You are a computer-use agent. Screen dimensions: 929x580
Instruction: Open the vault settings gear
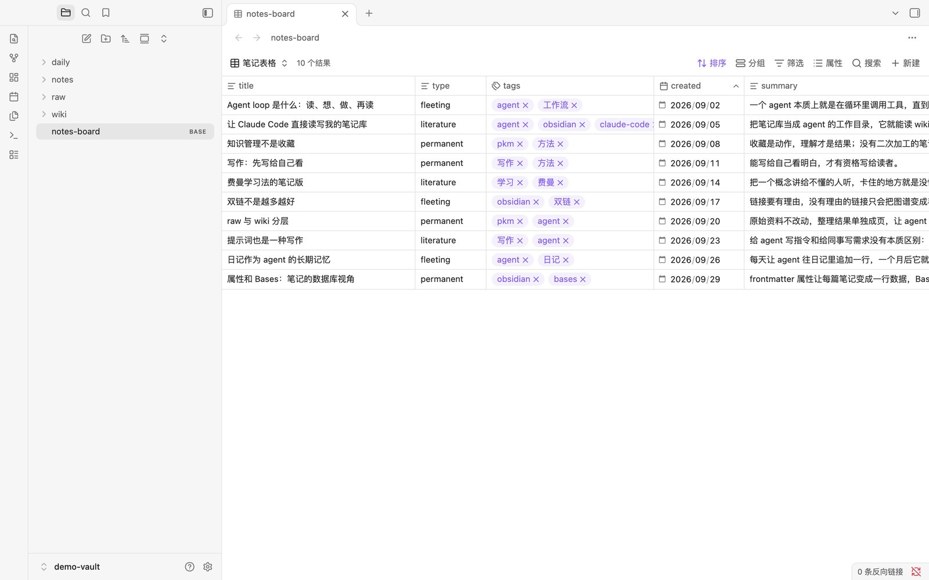click(x=208, y=567)
